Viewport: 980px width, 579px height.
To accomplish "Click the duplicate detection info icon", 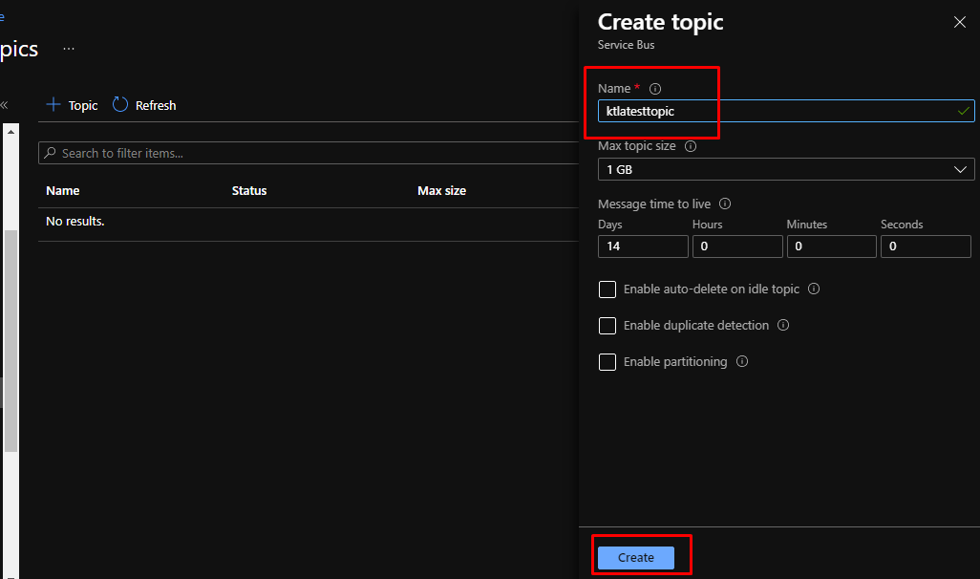I will pyautogui.click(x=783, y=325).
